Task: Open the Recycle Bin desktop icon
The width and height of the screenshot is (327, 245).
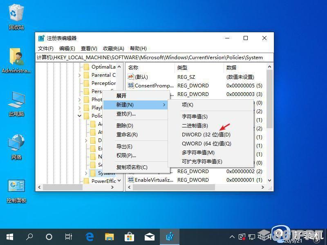Action: click(x=16, y=17)
